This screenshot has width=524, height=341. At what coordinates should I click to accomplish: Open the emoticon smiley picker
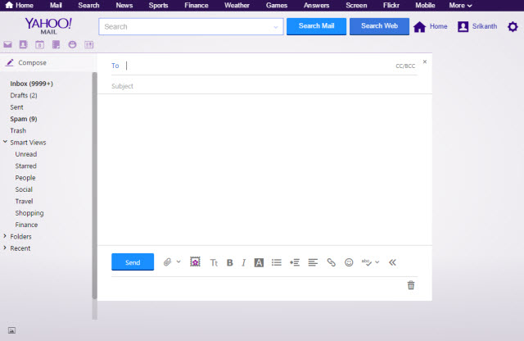pyautogui.click(x=349, y=262)
